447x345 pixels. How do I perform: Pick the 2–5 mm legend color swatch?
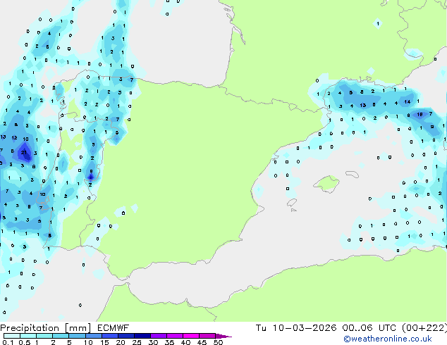click(61, 336)
